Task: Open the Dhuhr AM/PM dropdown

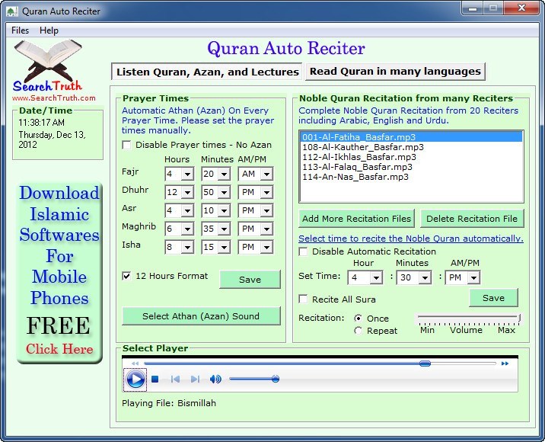Action: coord(266,192)
